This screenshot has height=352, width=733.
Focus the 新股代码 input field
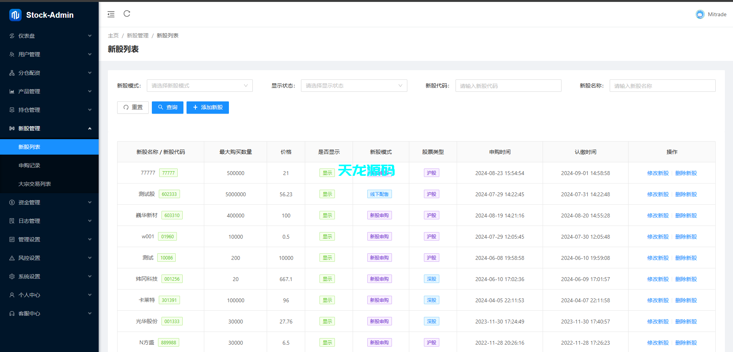[x=508, y=86]
